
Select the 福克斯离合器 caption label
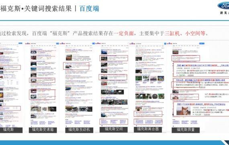(148, 129)
